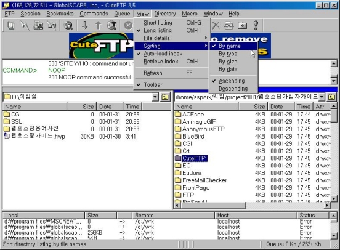The height and width of the screenshot is (250, 340).
Task: Select the local CGI folder
Action: 12,115
